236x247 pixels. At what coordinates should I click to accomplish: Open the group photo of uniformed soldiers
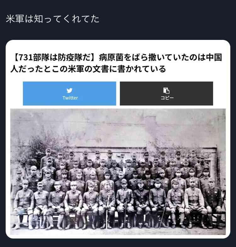pos(118,172)
